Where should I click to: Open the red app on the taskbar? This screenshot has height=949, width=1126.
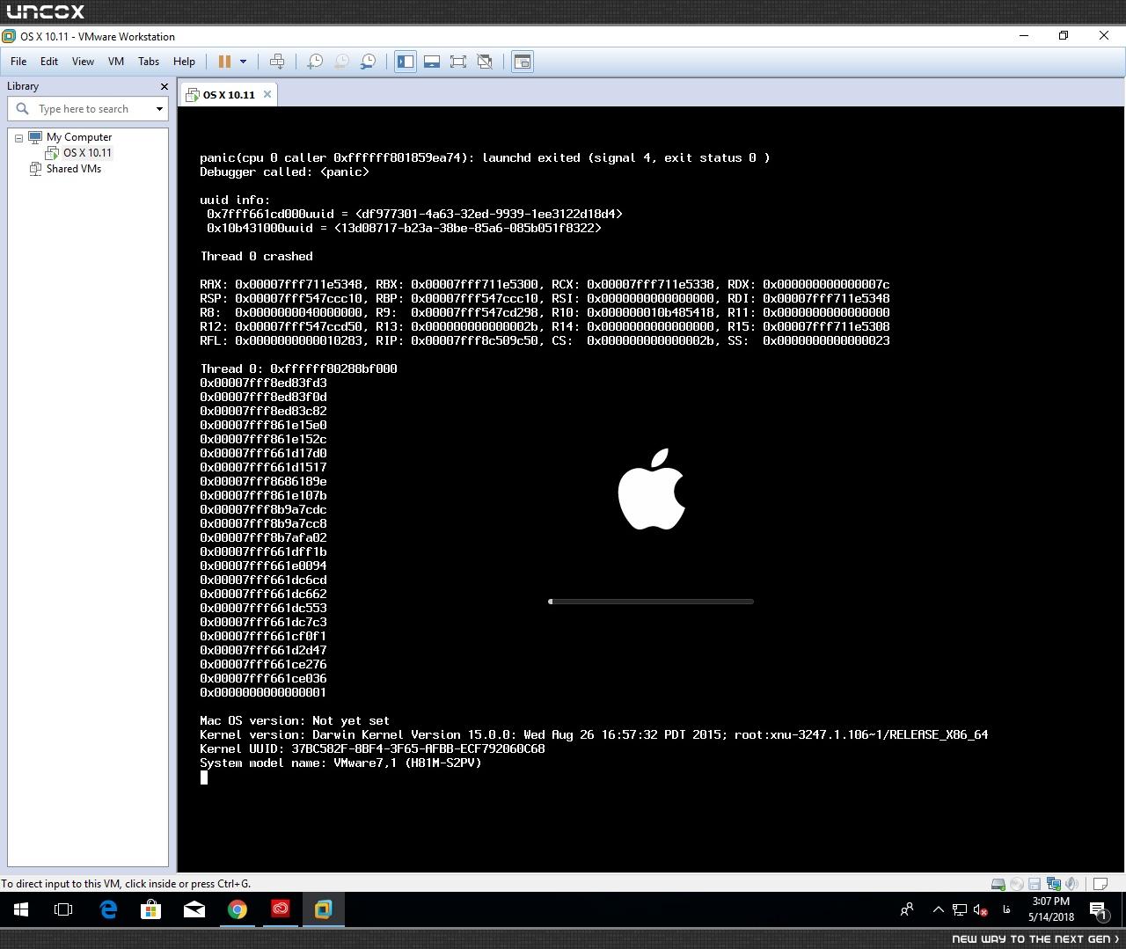(x=281, y=909)
